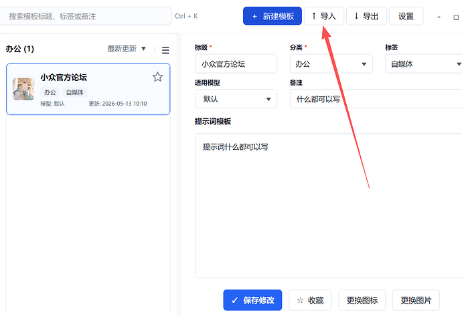Open the list view hamburger menu icon

[x=165, y=50]
